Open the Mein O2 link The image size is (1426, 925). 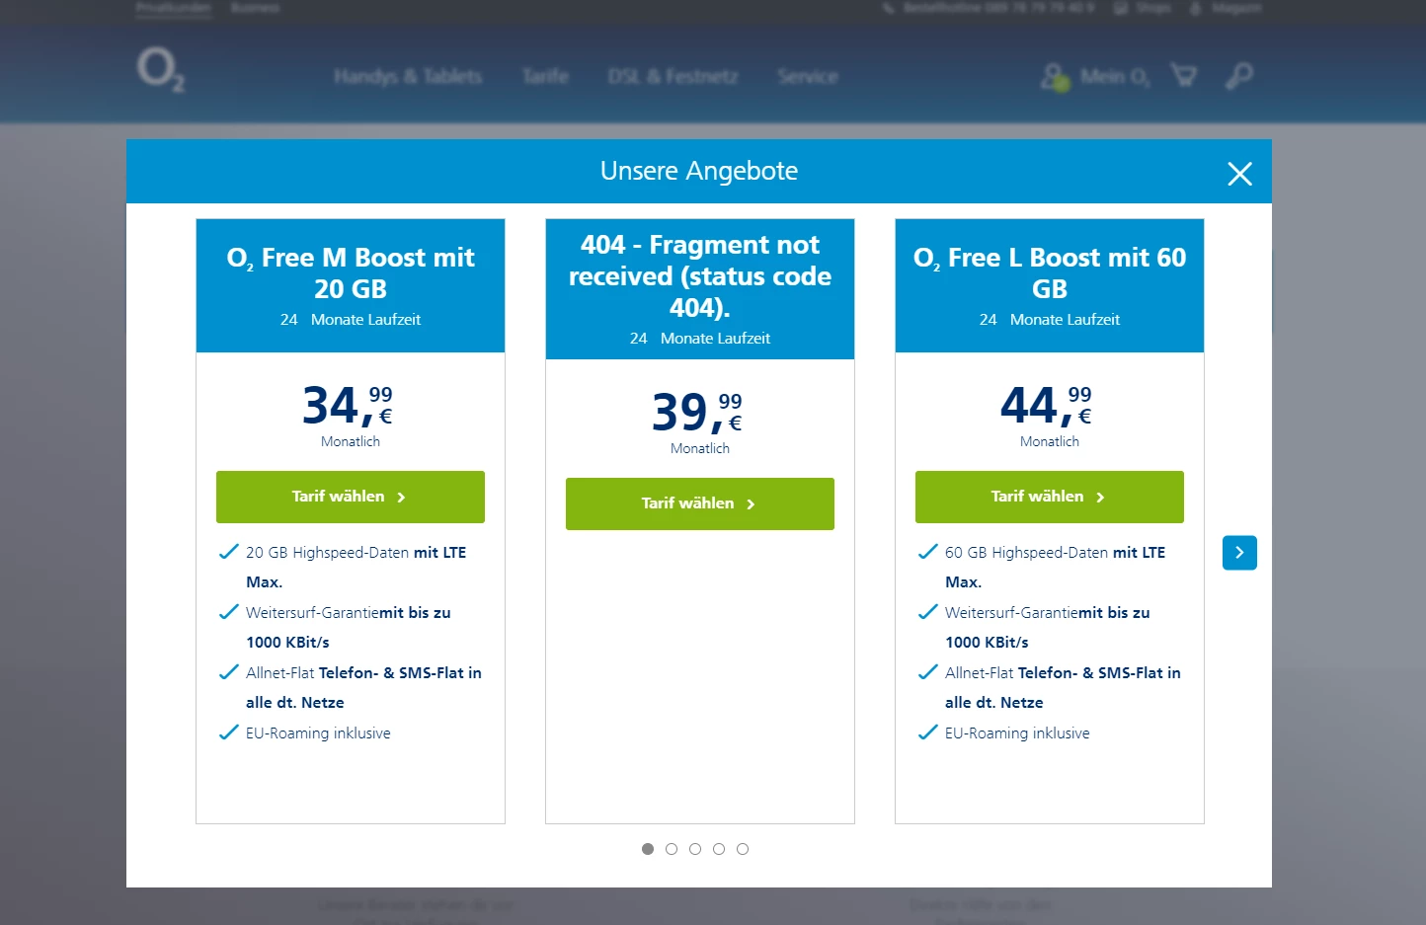1116,77
